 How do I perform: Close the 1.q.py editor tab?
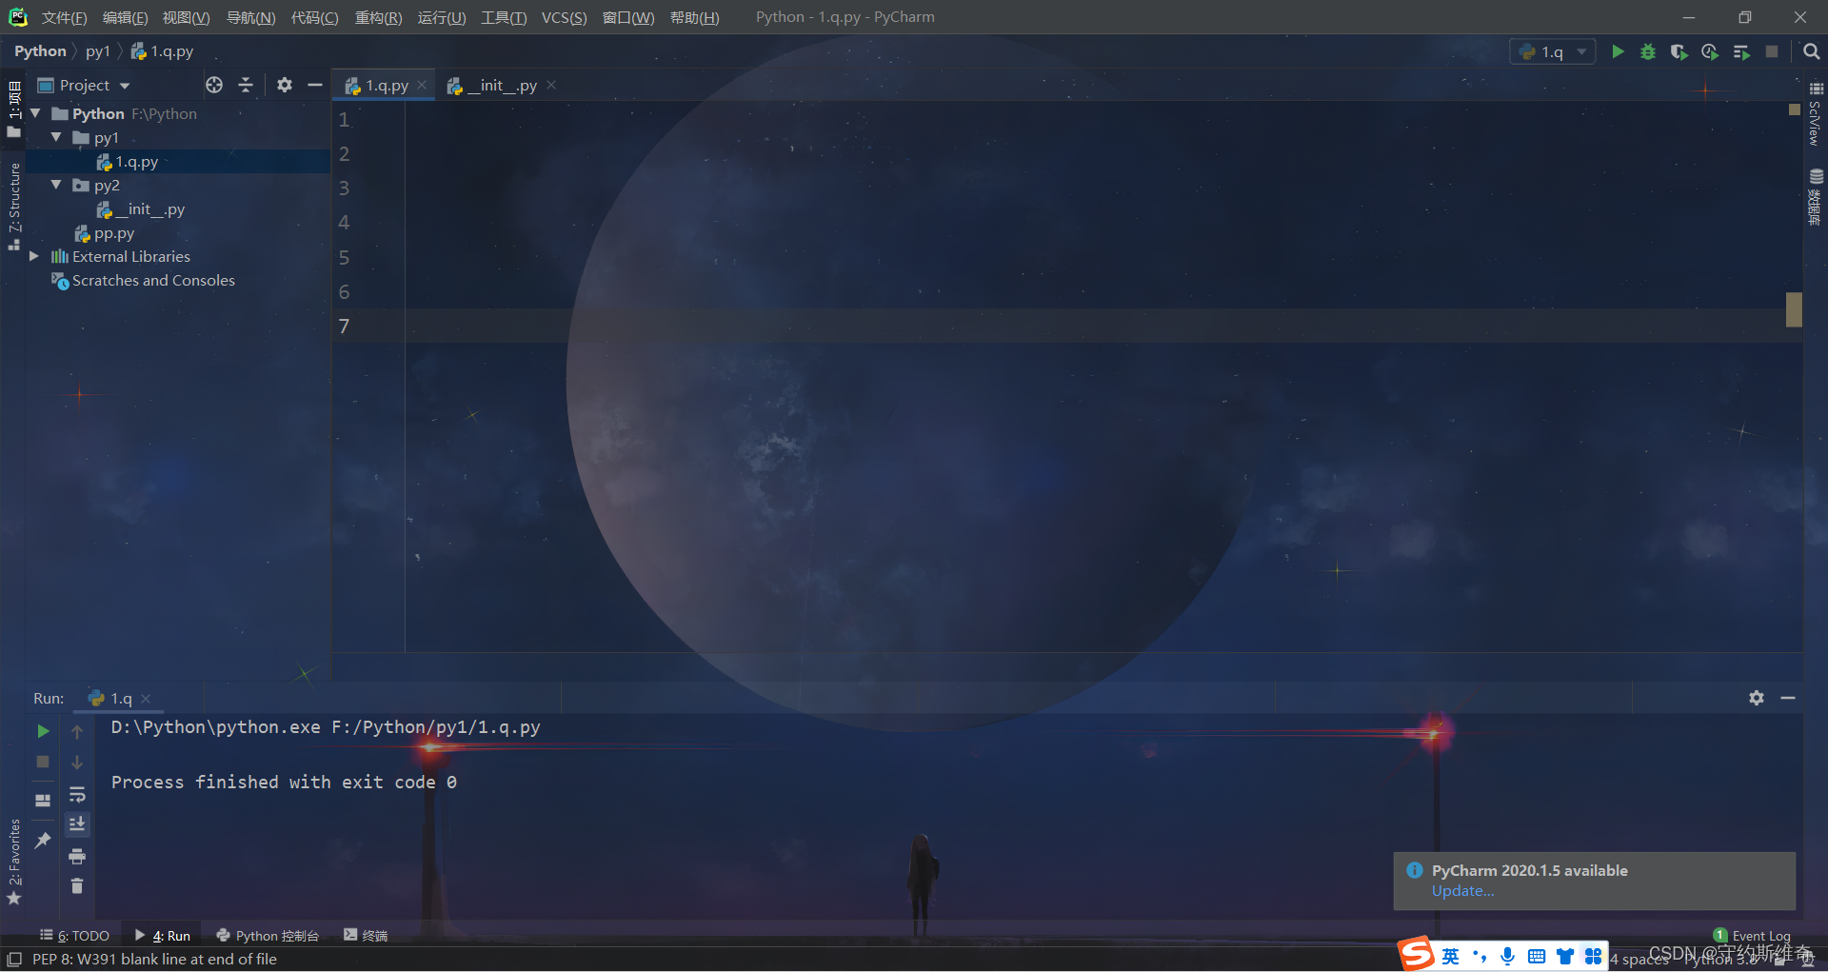[x=422, y=85]
